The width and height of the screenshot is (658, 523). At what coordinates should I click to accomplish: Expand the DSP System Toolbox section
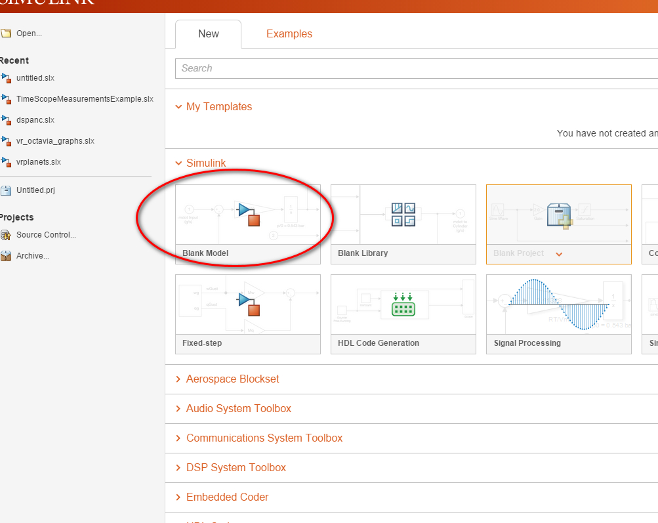pos(178,468)
